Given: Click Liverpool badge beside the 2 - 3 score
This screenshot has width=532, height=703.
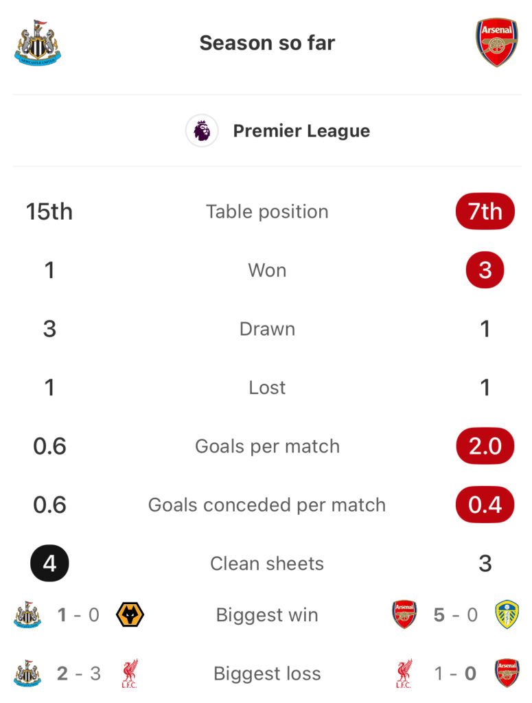Looking at the screenshot, I should point(130,673).
